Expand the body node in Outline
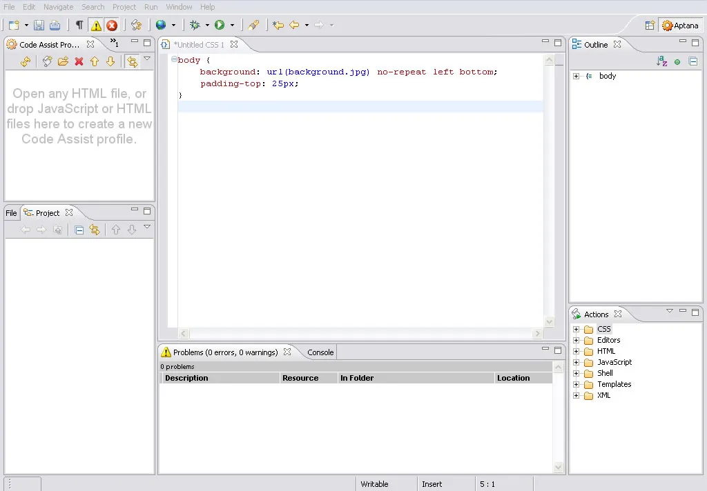 tap(576, 76)
